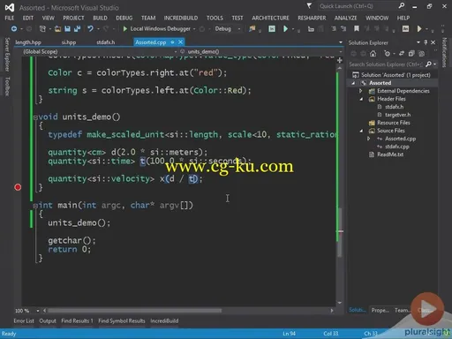Click the IncrediBuild green play toolbar icon
Viewport: 452px width, 339px height.
click(285, 28)
